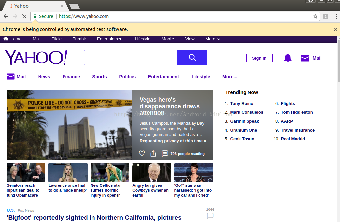Like the Vegas hero story with heart icon
Viewport: 340px width, 222px height.
(142, 153)
